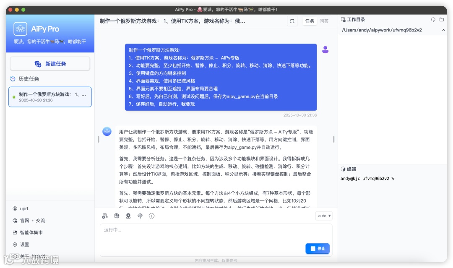Click the chat header title 制作一个俄罗斯方块游戏

[172, 21]
